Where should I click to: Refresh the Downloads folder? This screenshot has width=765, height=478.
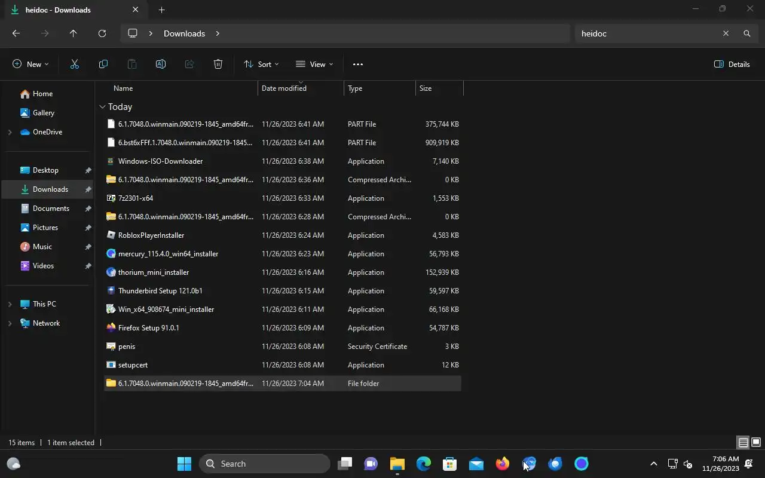pos(102,33)
